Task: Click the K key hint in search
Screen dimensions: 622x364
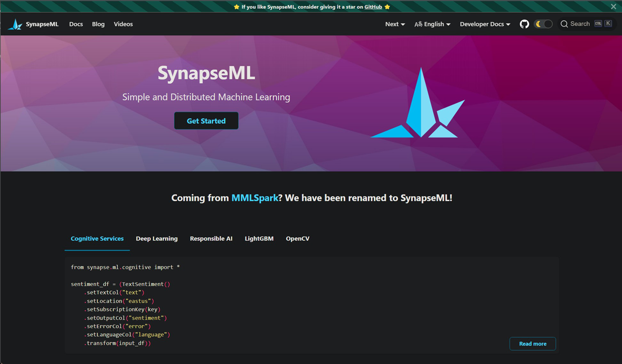Action: click(x=608, y=24)
